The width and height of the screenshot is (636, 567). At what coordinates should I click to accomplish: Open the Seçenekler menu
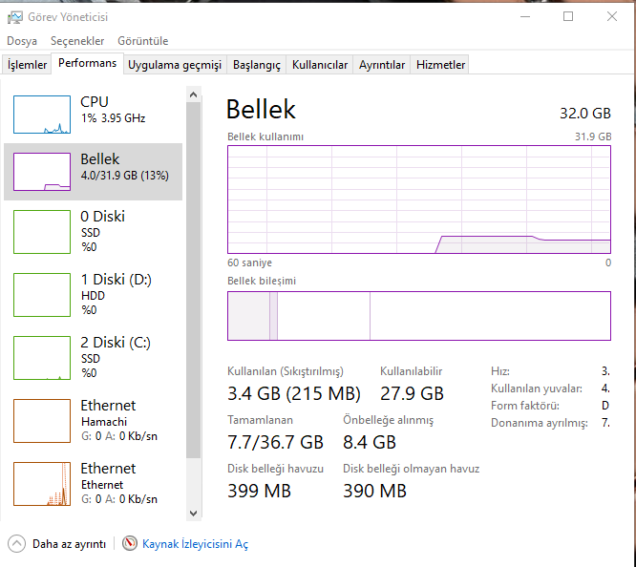[x=77, y=41]
